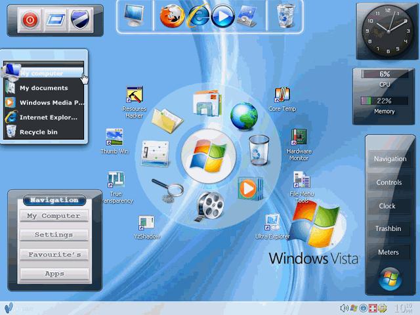Click Clock in the right sidebar

(390, 206)
